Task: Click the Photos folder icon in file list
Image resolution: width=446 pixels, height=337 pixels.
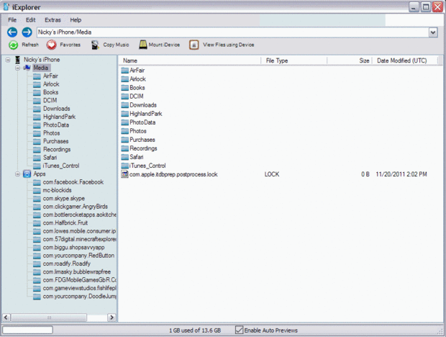Action: click(125, 131)
